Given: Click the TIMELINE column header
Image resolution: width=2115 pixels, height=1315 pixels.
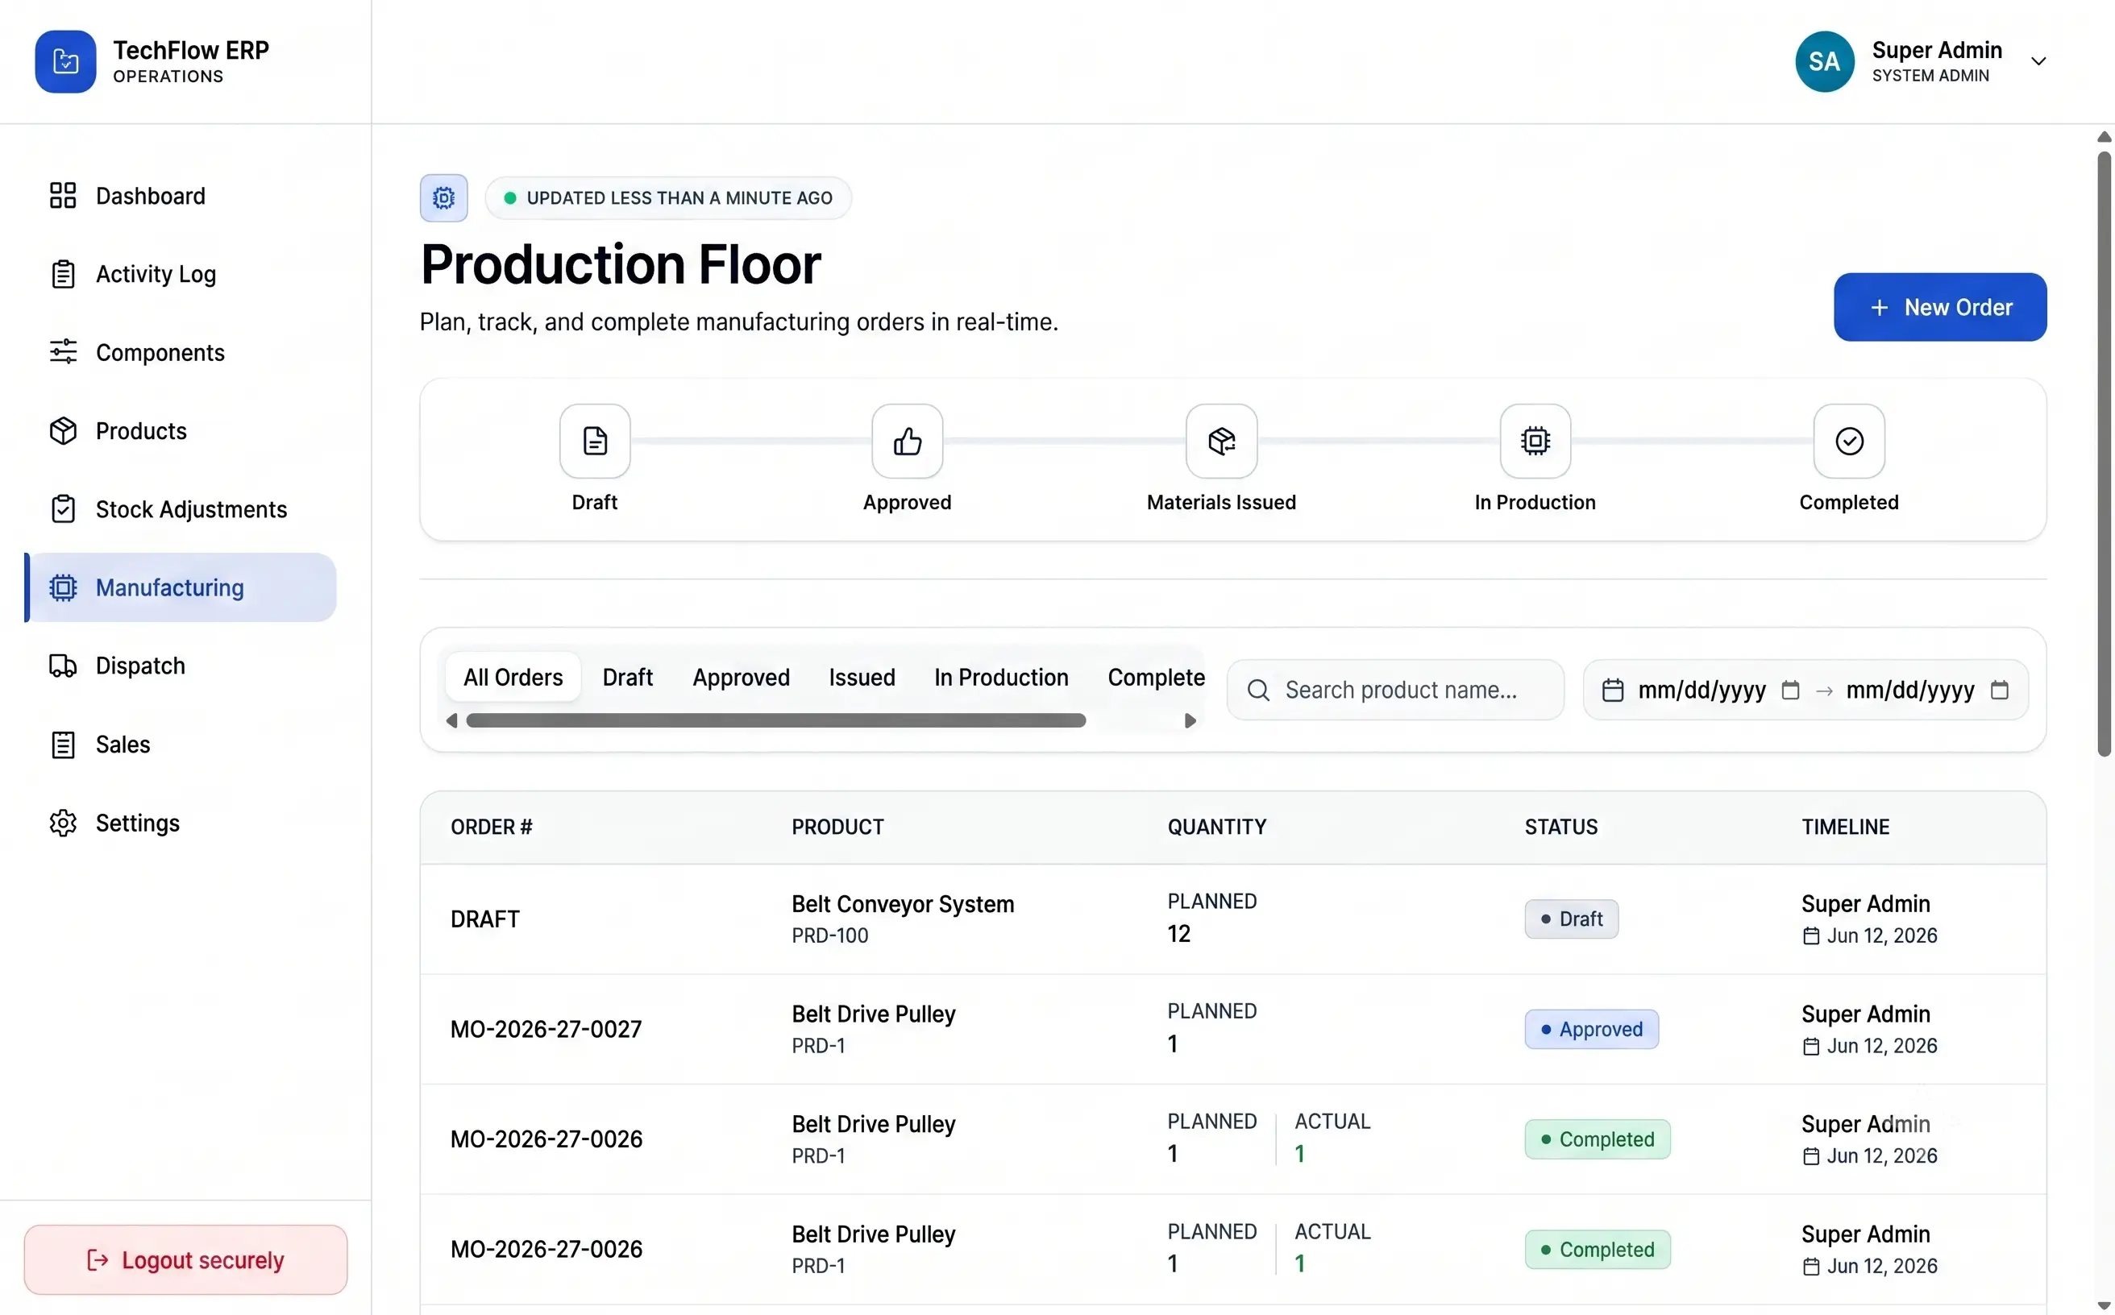Looking at the screenshot, I should [1845, 827].
